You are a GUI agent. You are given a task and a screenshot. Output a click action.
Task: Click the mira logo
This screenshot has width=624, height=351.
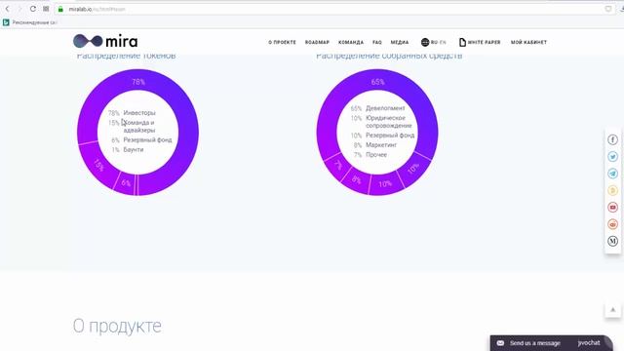click(x=105, y=41)
